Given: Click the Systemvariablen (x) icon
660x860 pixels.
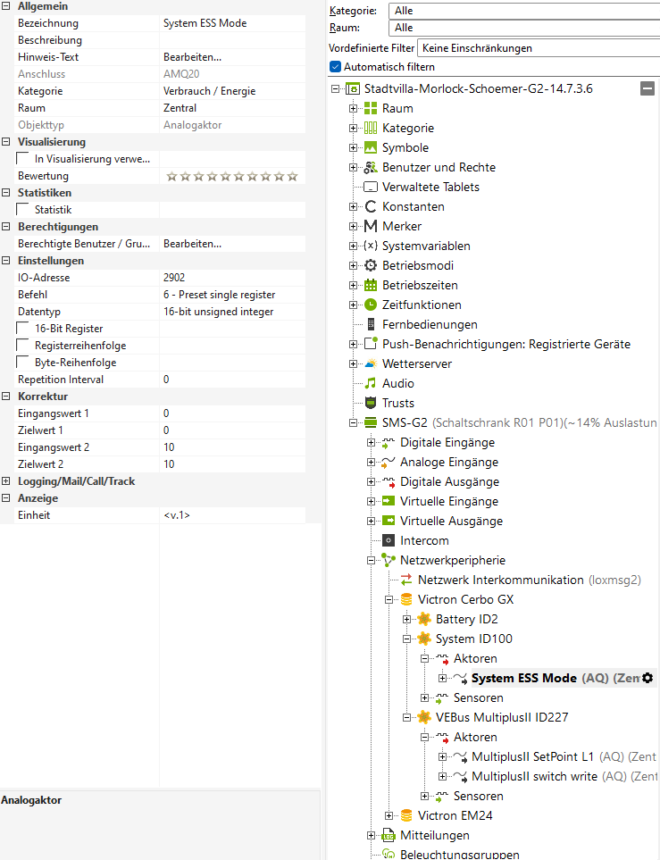Looking at the screenshot, I should tap(371, 246).
